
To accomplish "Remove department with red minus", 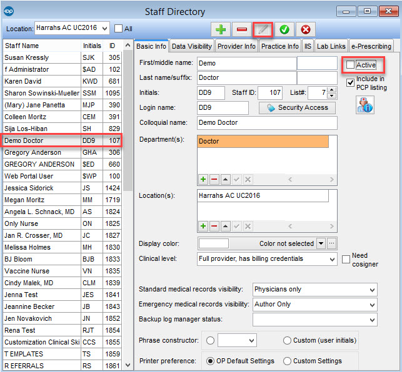I will 214,179.
